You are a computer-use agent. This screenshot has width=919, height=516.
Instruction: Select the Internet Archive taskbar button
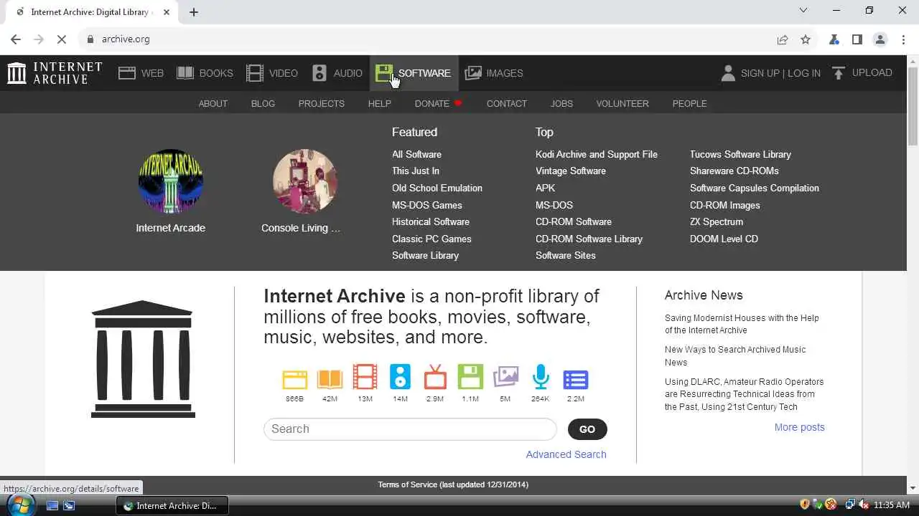coord(172,505)
